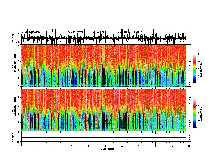Screen dimensions: 213x164
Task: Click time axis tick label "8"
Action: coord(155,146)
